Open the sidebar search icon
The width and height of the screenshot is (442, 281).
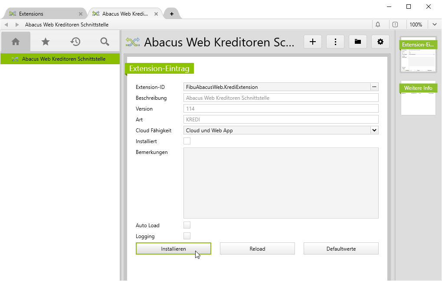(x=105, y=42)
